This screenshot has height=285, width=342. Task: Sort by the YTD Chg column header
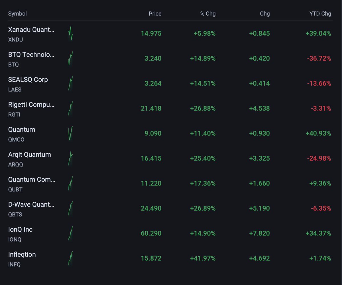click(320, 14)
